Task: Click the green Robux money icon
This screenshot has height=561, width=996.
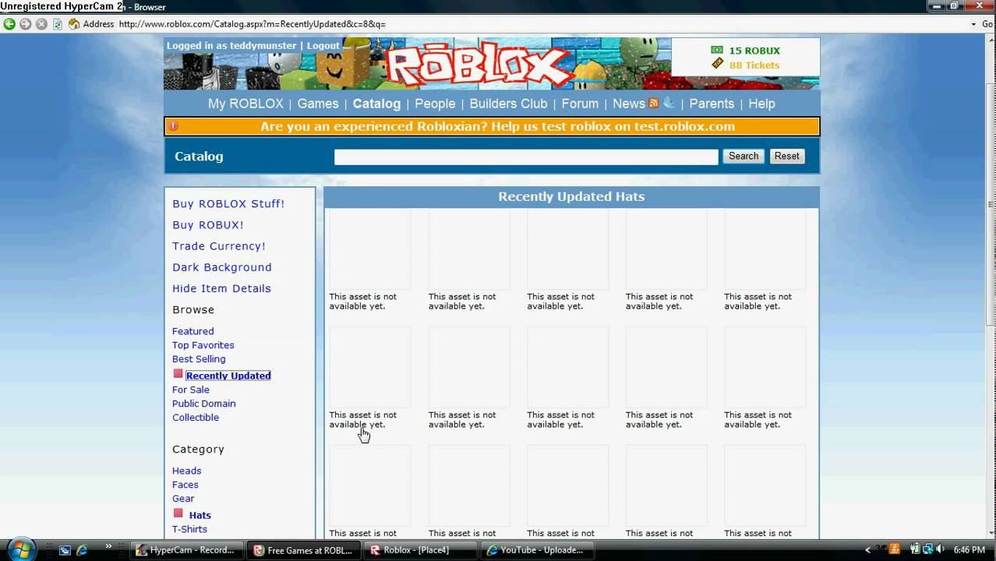Action: click(717, 50)
